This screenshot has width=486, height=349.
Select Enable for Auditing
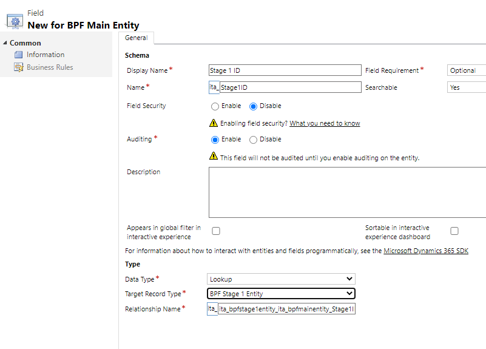click(215, 140)
